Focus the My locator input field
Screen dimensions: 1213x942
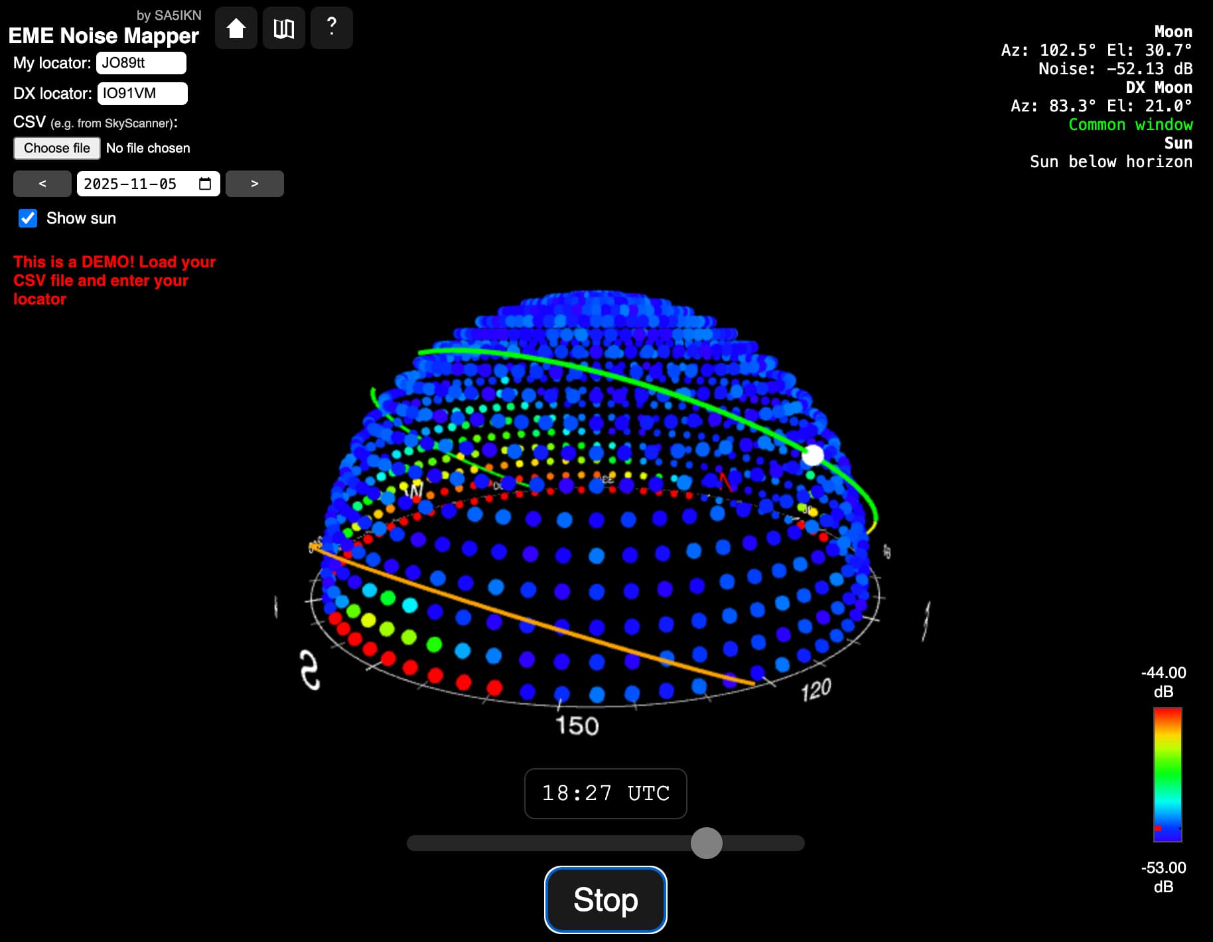[141, 63]
